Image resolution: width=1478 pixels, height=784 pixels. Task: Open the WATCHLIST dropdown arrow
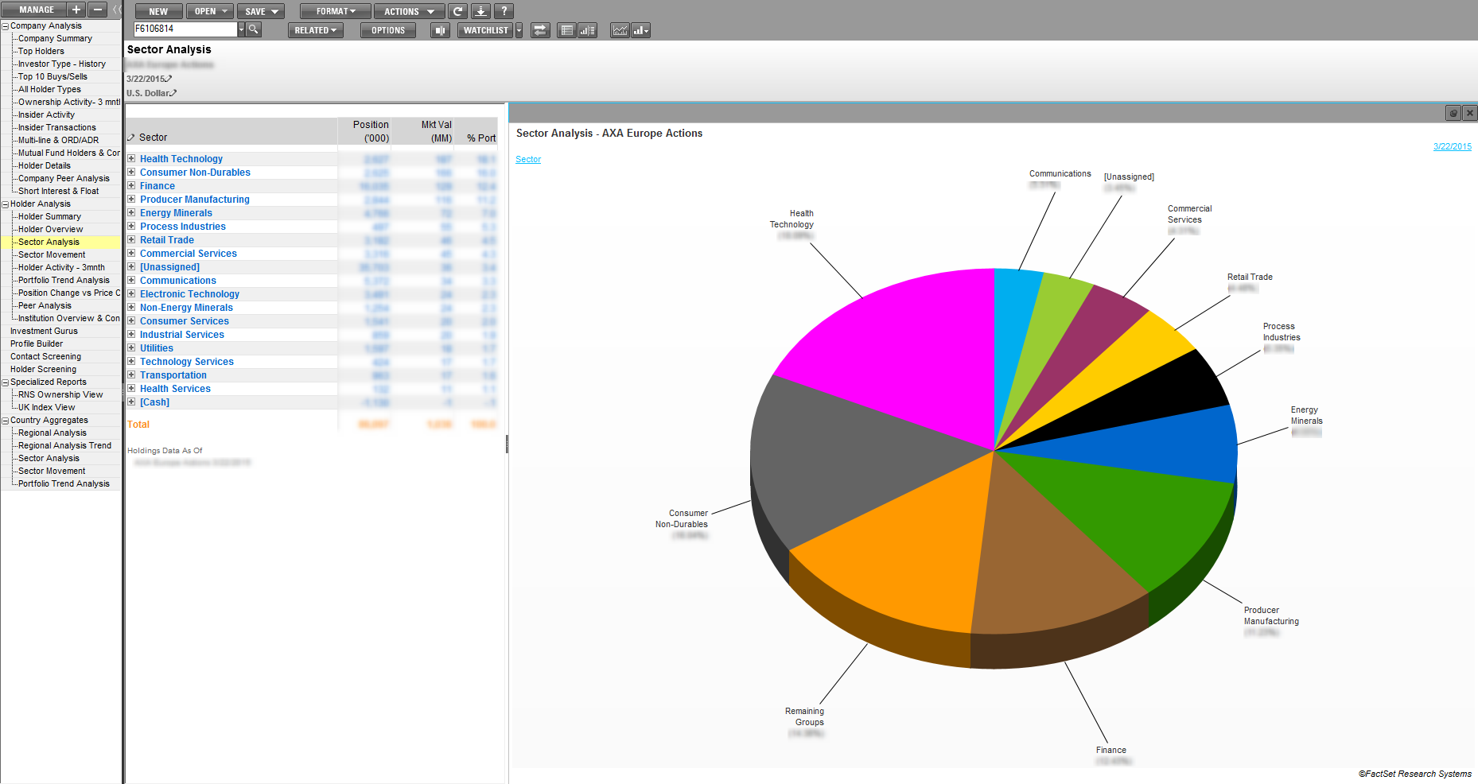(x=519, y=30)
